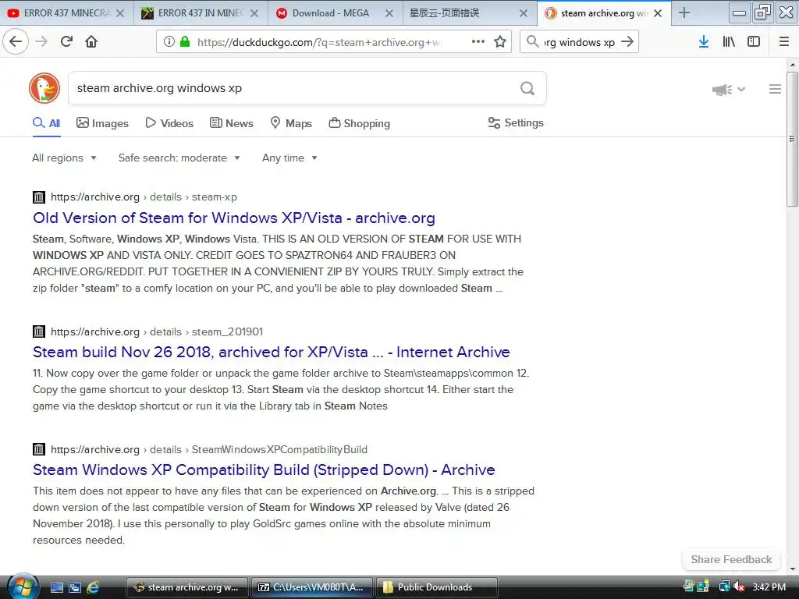Open page actions three-dot menu
The image size is (799, 599).
tap(478, 42)
